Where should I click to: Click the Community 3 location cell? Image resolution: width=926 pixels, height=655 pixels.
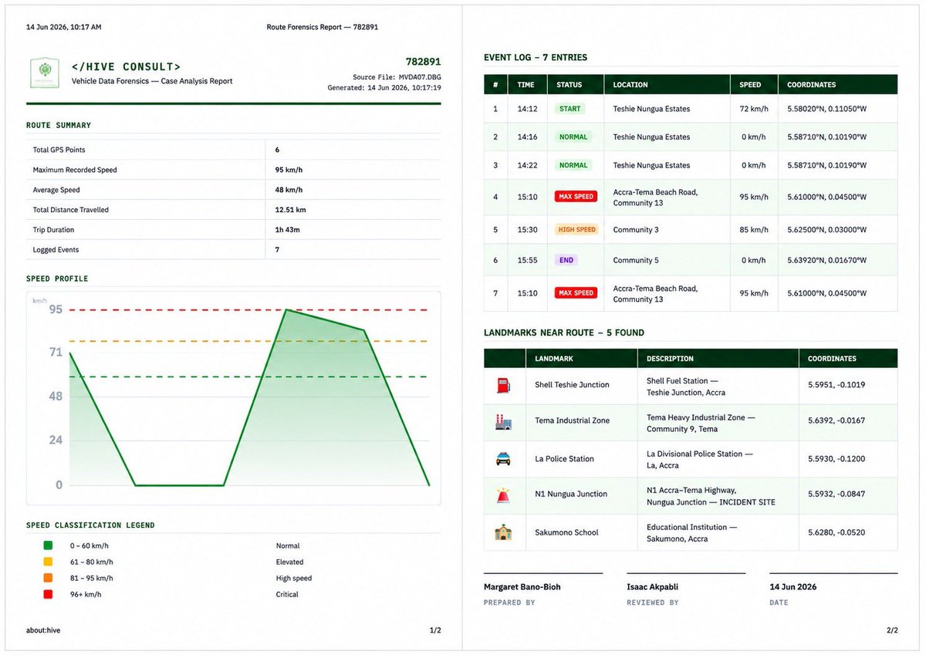[x=636, y=230]
